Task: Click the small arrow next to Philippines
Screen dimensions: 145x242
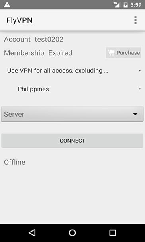Action: tap(139, 89)
